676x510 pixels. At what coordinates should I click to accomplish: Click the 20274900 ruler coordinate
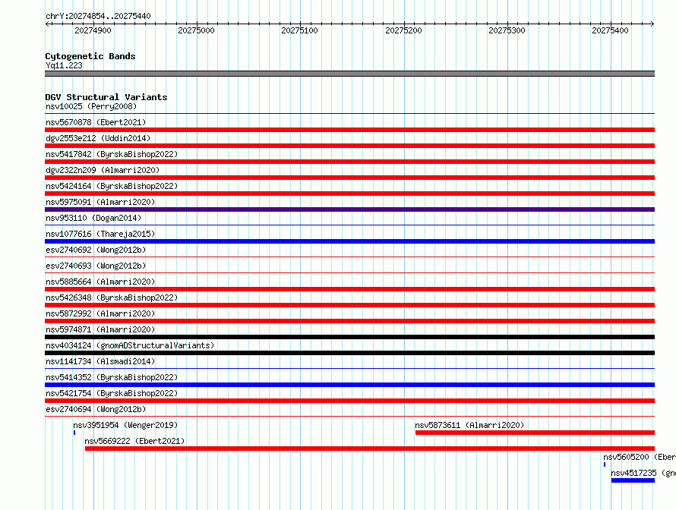[93, 30]
